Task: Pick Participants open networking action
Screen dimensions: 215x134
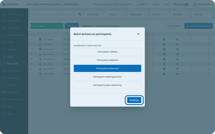Action: pos(107,85)
